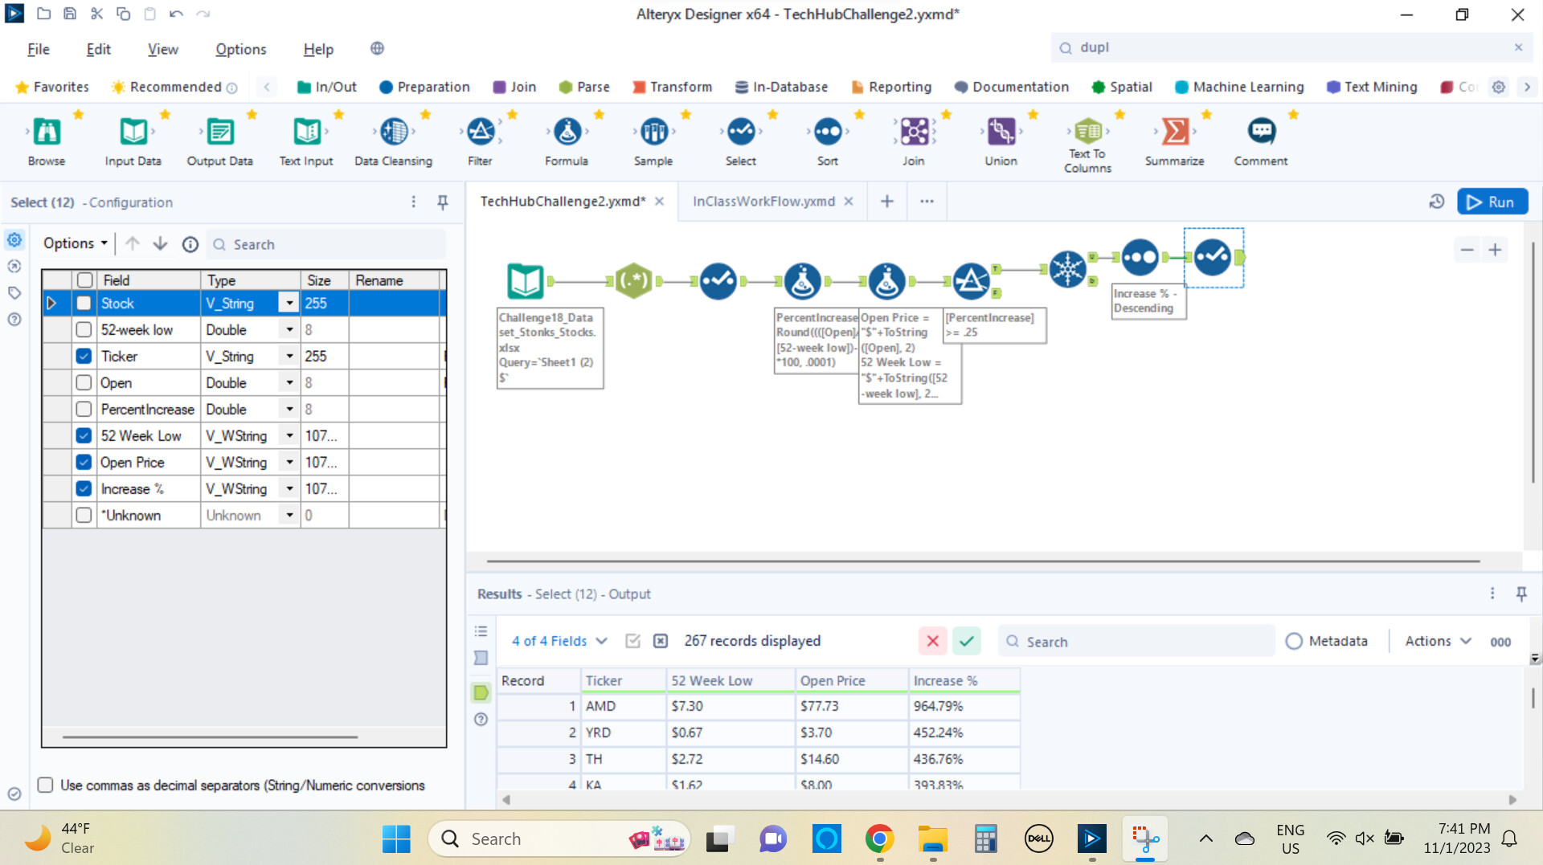Select the Browse tool in the palette
1543x865 pixels.
click(x=47, y=131)
